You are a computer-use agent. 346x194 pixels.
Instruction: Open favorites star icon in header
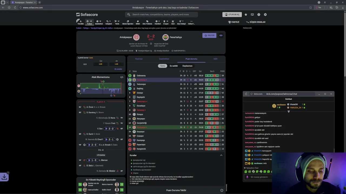coord(246,15)
